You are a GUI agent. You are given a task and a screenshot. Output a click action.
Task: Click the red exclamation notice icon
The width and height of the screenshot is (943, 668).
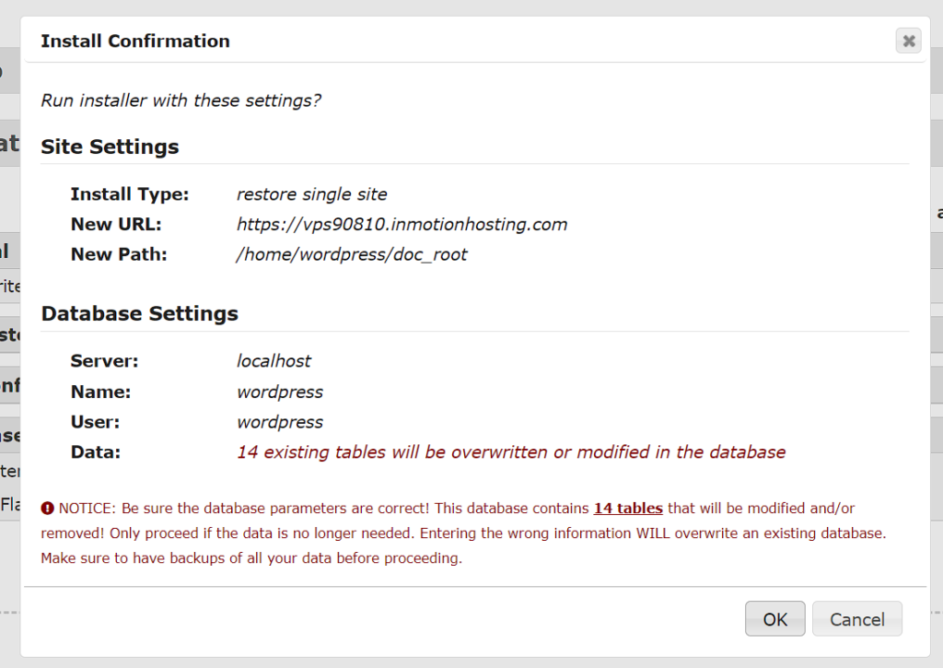pos(47,508)
